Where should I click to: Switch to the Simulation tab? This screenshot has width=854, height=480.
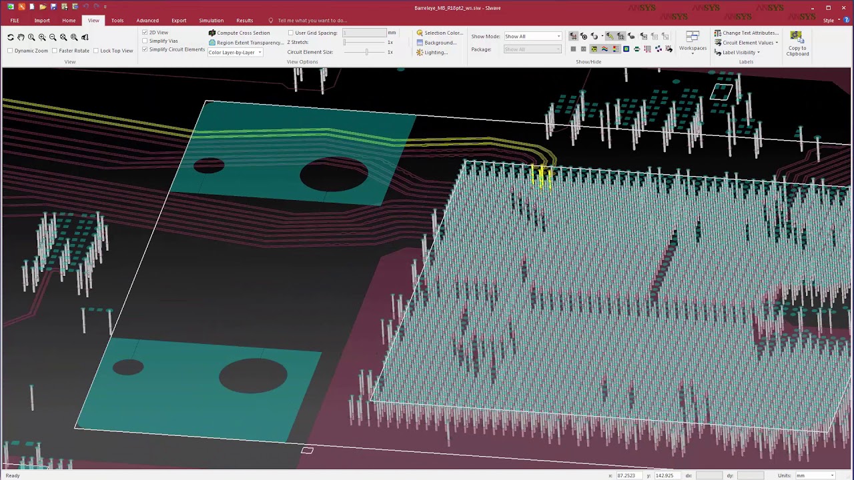click(x=211, y=20)
